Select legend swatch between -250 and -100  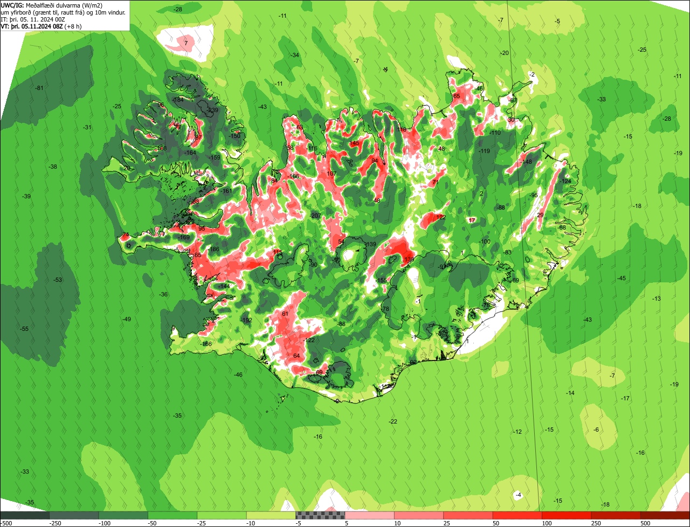click(74, 516)
